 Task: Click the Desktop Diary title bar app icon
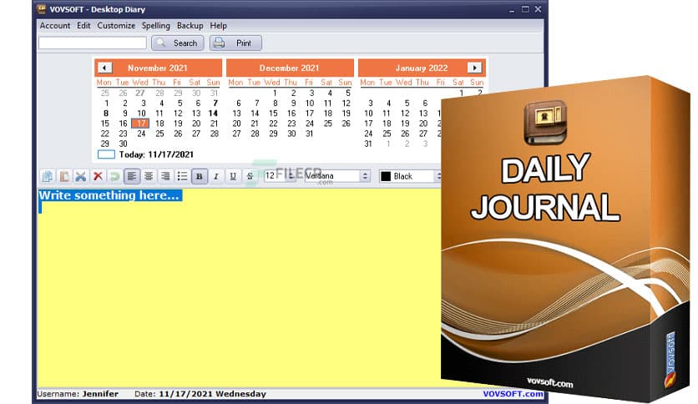point(42,9)
